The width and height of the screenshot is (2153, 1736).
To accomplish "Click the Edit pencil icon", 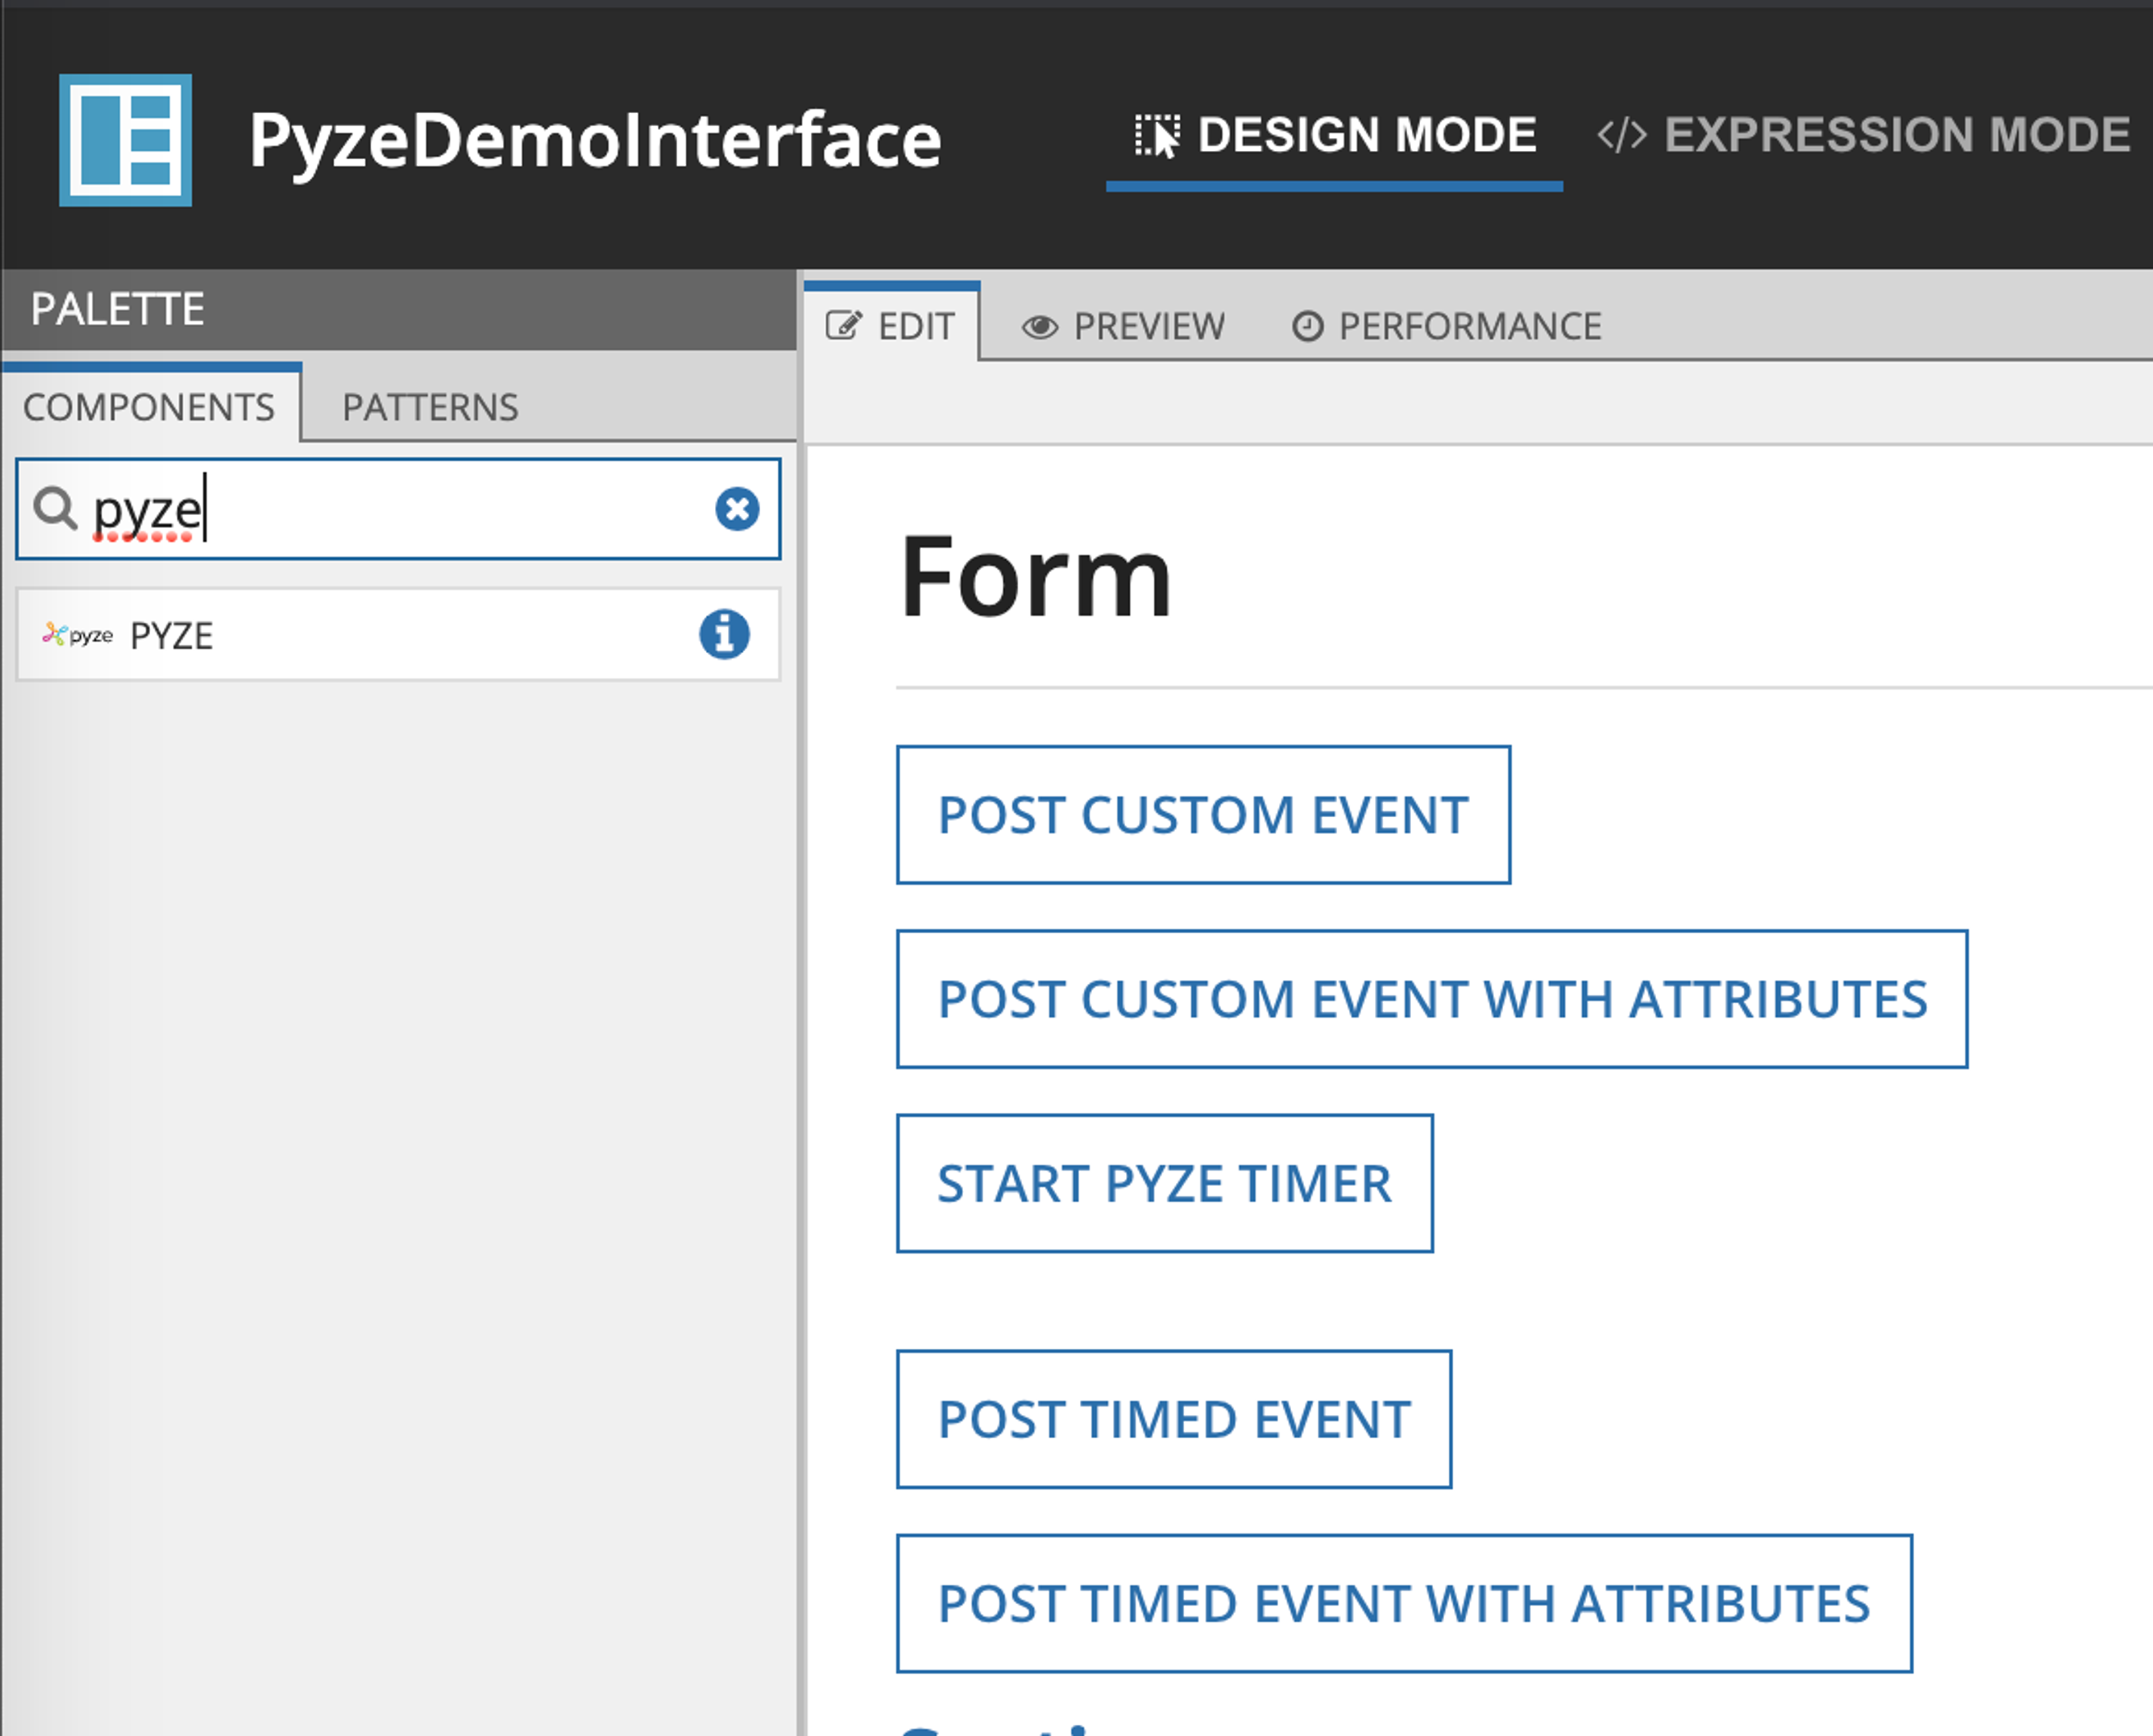I will (843, 326).
